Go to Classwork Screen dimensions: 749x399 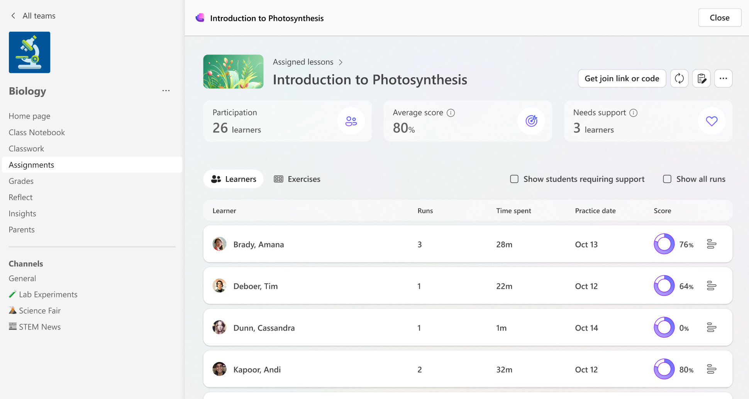[x=26, y=148]
